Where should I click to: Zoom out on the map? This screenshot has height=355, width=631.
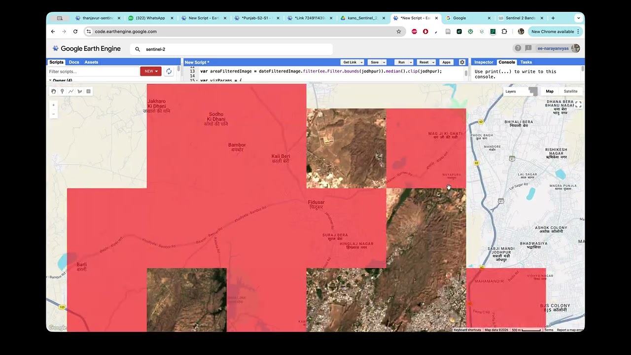click(x=54, y=114)
